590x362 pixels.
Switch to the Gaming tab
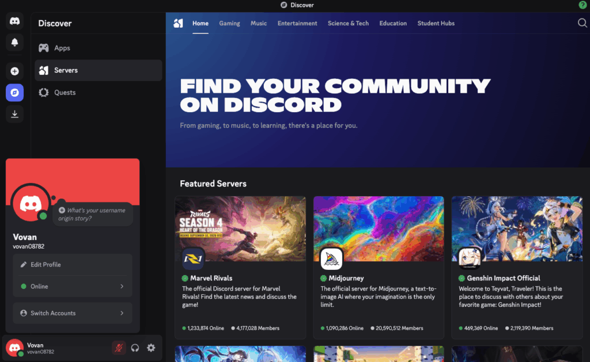click(x=229, y=23)
